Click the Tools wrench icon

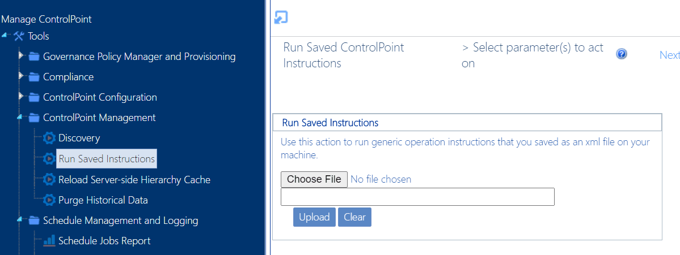coord(19,36)
